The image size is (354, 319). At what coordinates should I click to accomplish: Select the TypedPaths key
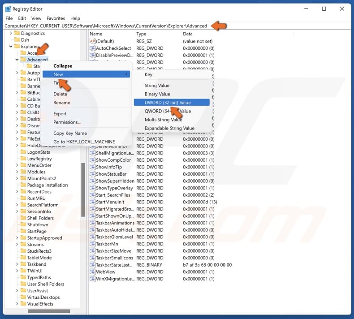39,277
